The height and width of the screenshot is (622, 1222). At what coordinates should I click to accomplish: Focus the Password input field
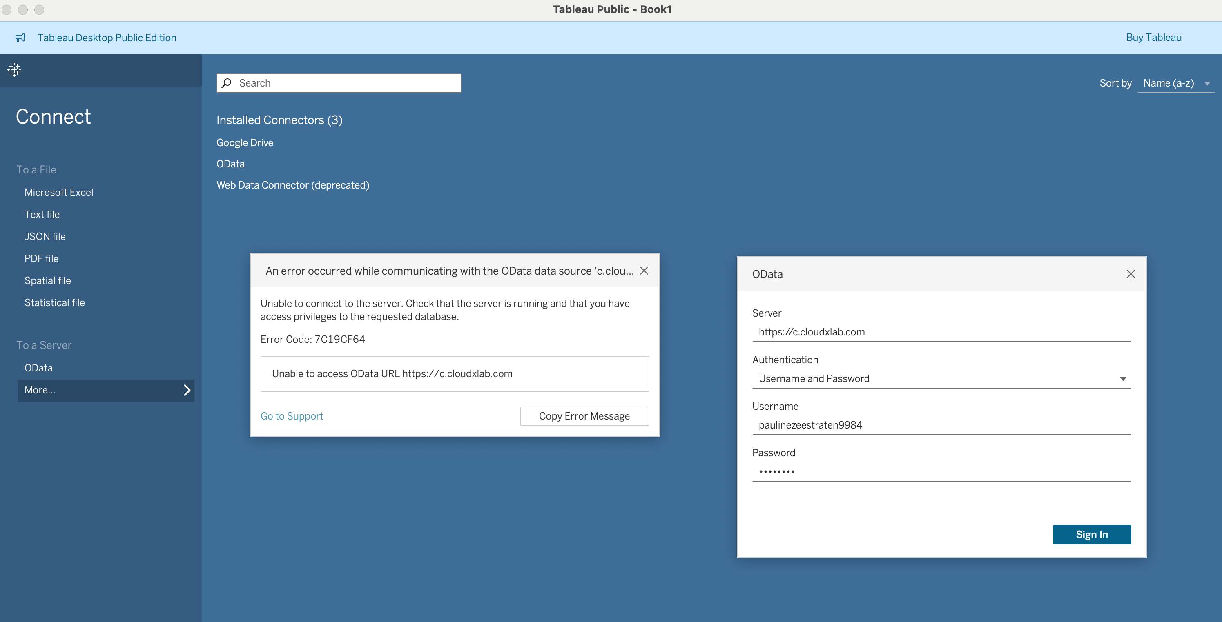click(x=941, y=471)
